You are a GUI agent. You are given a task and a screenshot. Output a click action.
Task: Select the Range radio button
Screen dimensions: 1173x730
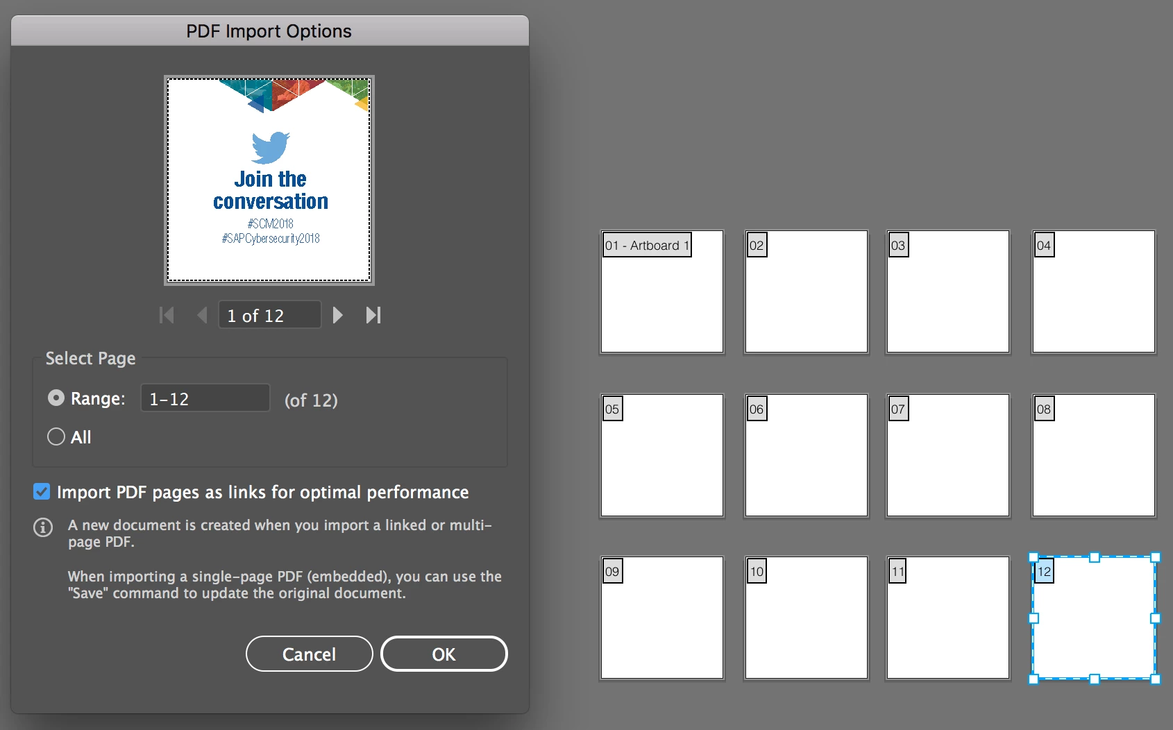click(x=56, y=398)
